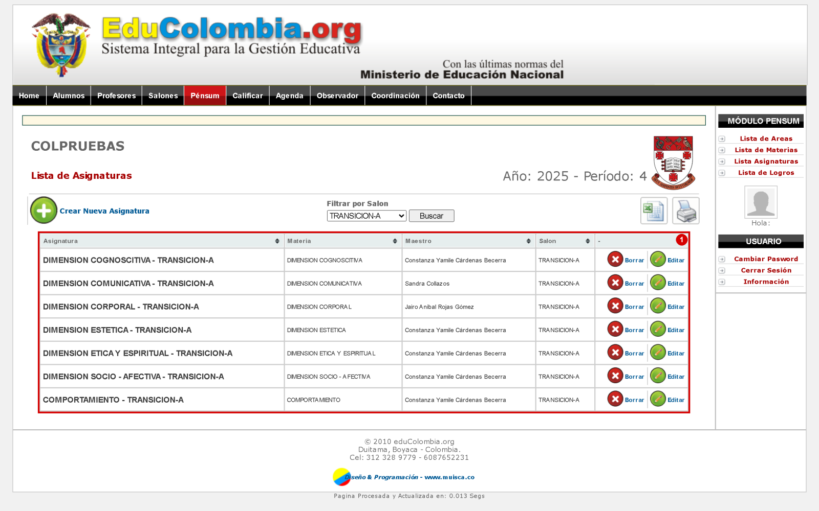Screen dimensions: 819x511
Task: Click red Borrar icon for DIMENSION COGNOSCITIVA row
Action: tap(615, 260)
